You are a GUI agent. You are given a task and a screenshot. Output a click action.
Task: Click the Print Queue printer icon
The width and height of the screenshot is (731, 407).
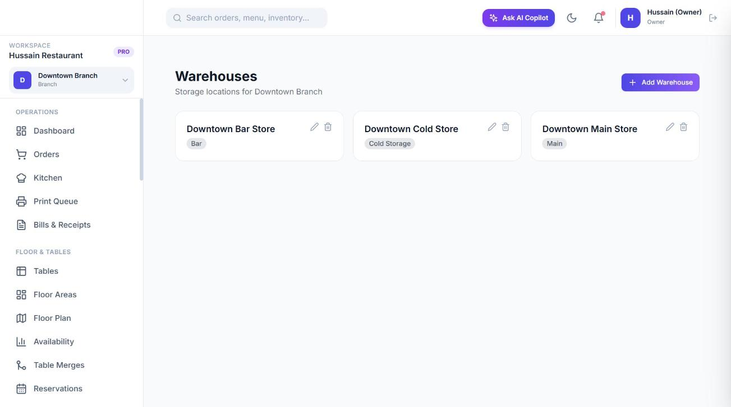pyautogui.click(x=21, y=202)
